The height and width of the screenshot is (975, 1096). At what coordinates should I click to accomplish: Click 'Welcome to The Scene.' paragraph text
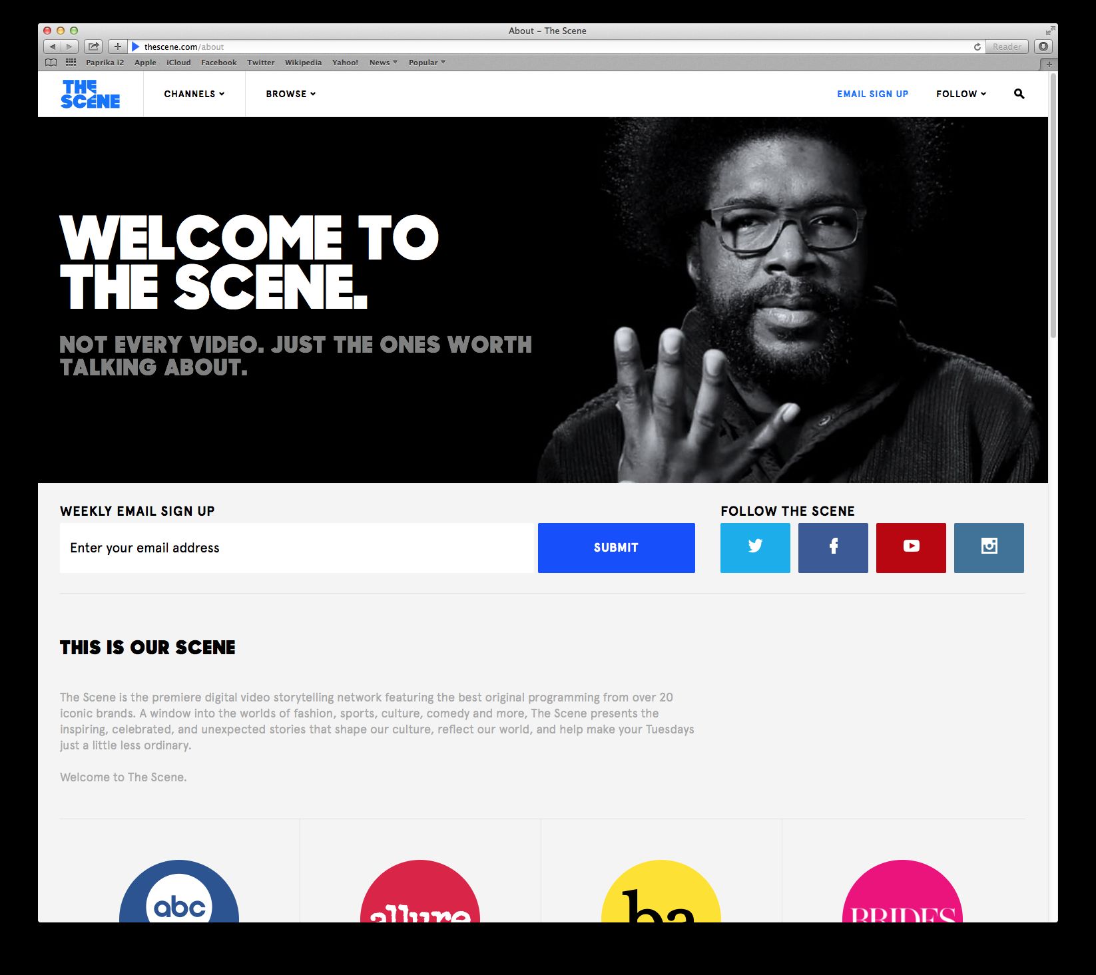point(123,777)
